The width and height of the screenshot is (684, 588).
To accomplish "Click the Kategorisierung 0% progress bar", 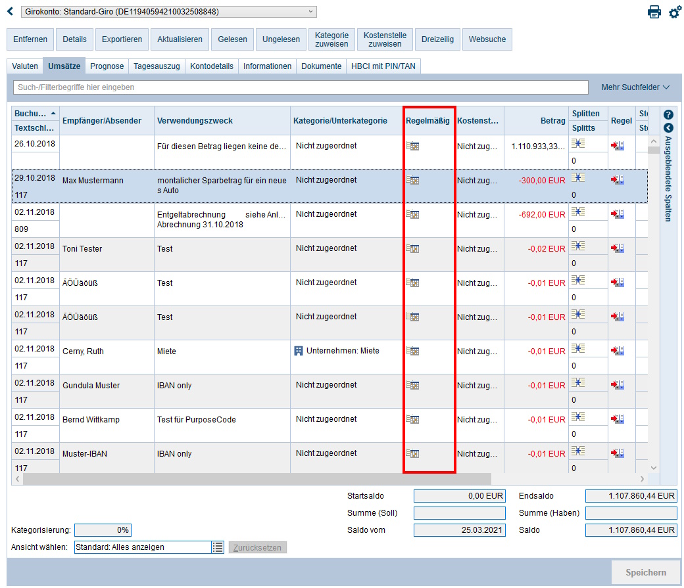I will click(x=103, y=530).
